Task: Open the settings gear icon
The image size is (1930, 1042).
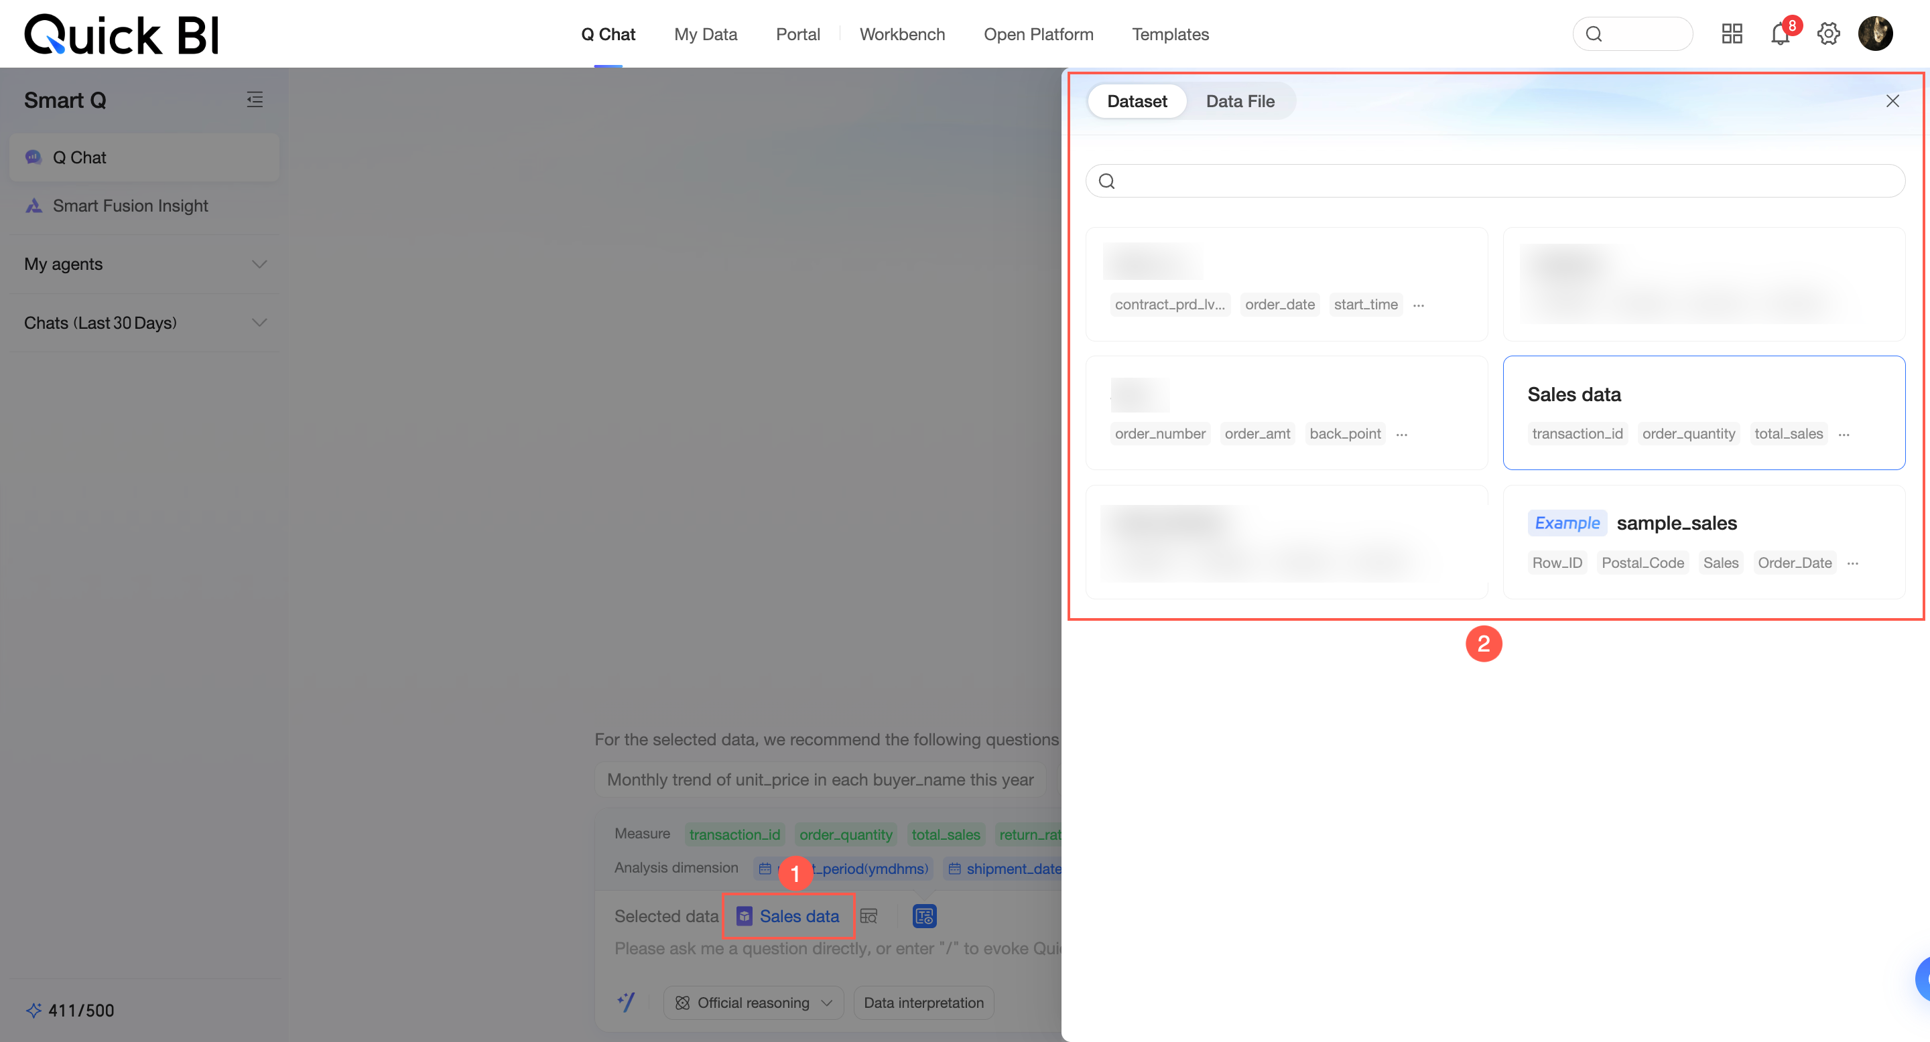Action: click(1828, 34)
